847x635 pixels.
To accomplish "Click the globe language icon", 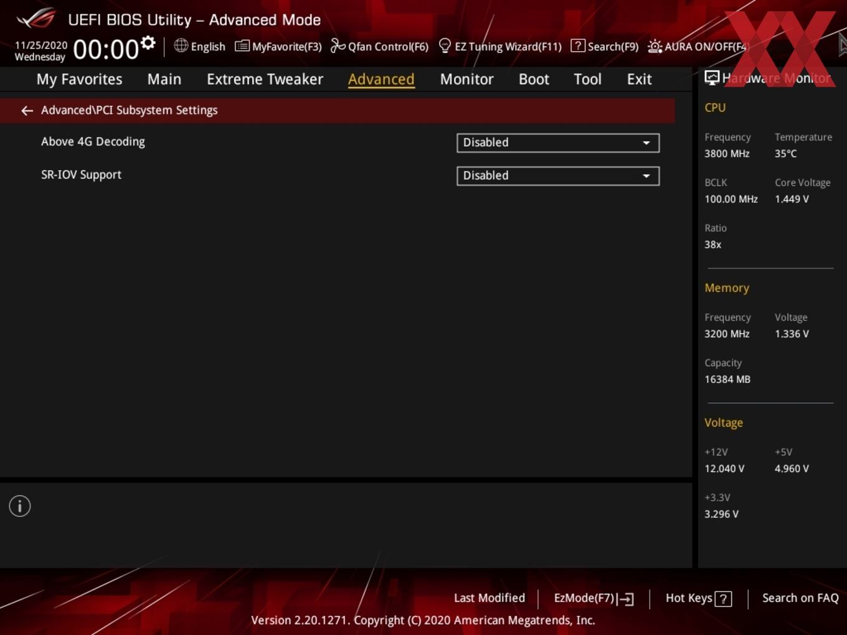I will tap(181, 45).
